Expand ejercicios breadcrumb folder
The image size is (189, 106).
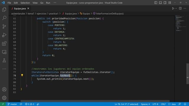click(42, 14)
